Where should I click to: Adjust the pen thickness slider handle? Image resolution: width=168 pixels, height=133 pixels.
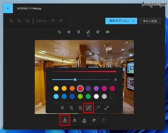tap(75, 80)
